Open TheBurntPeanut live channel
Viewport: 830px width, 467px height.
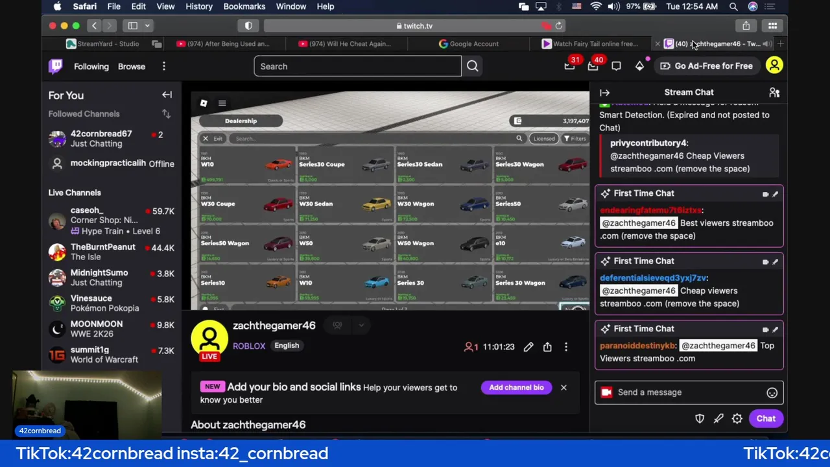(112, 252)
